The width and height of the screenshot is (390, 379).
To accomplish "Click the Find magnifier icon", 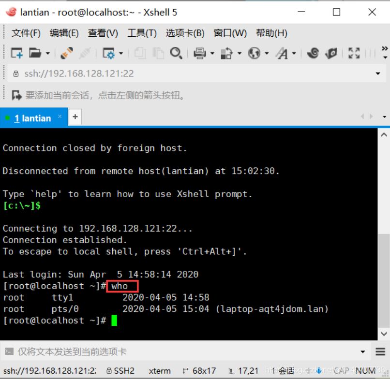I will pos(176,53).
